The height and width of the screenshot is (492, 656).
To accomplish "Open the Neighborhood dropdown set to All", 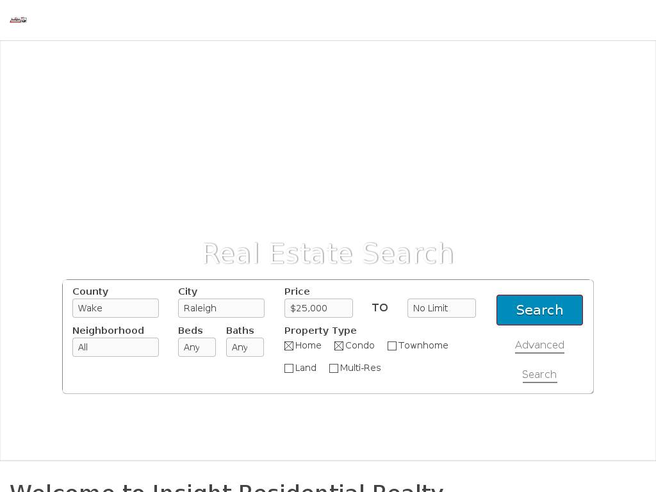I will (x=115, y=347).
